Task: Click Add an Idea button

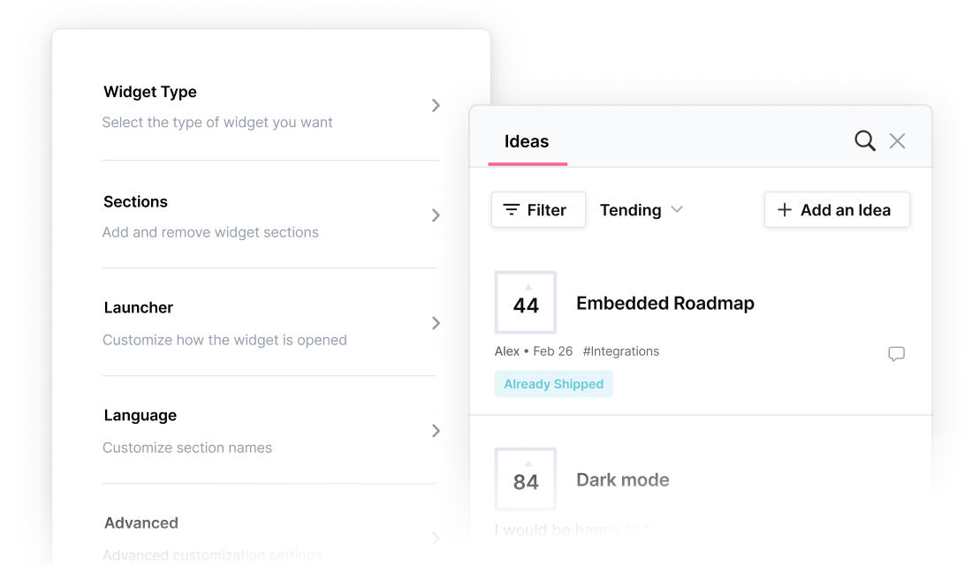Action: (836, 210)
